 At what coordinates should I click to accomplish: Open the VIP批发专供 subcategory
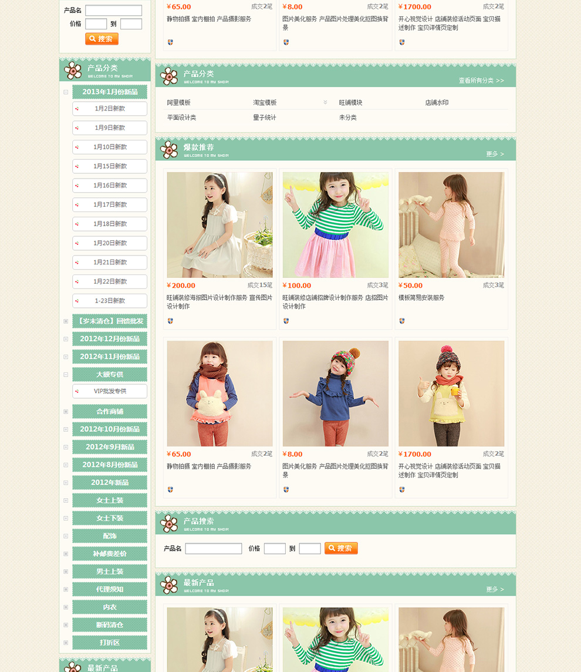click(x=110, y=391)
